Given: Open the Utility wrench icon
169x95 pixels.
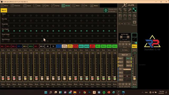Looking at the screenshot, I should pos(130,10).
